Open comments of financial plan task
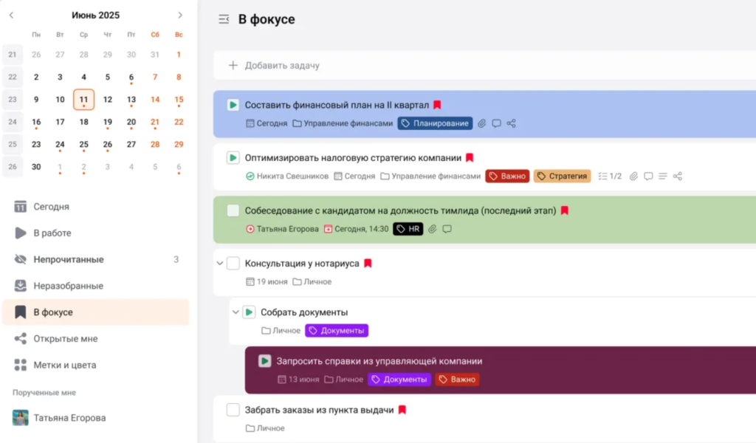 496,123
